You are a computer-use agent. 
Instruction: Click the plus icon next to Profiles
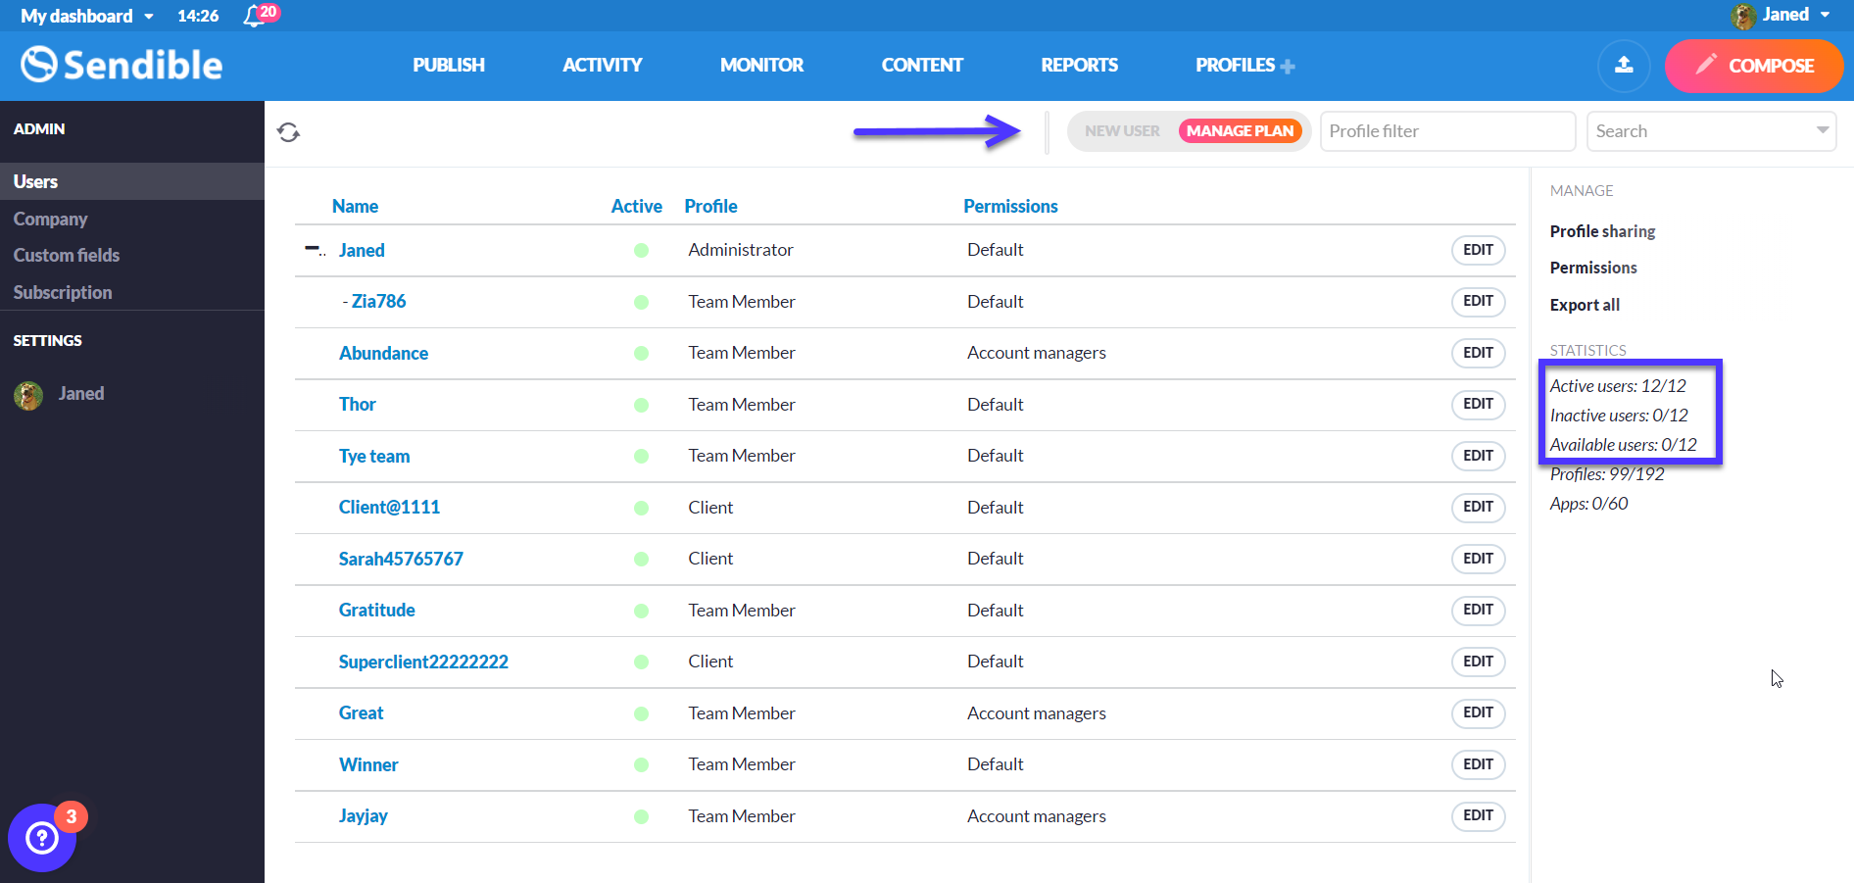(1288, 67)
